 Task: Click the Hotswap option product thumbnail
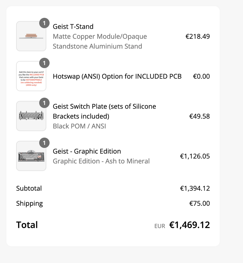(x=31, y=76)
